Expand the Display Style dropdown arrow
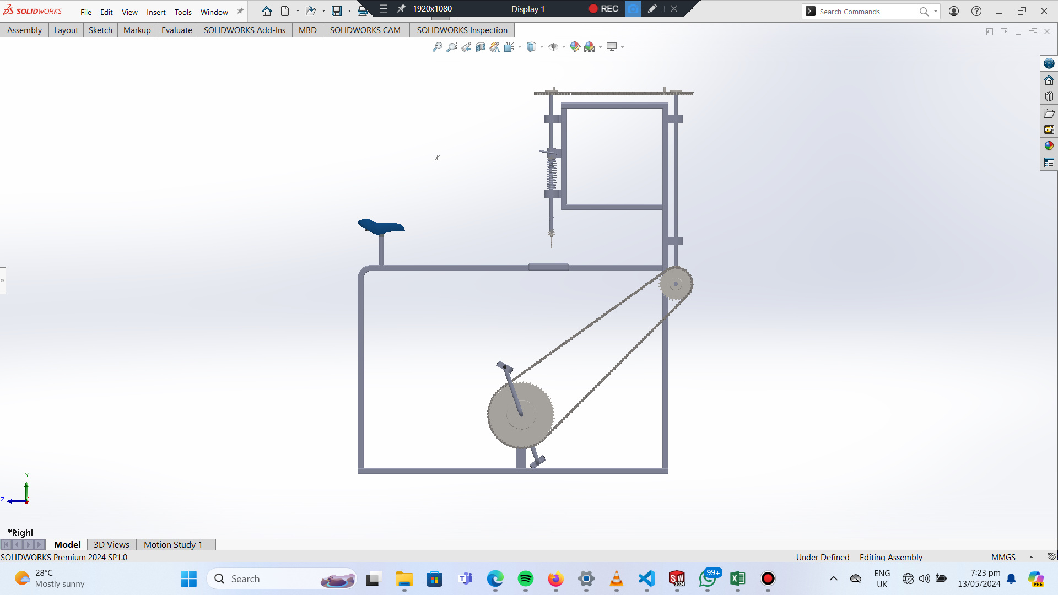Screen dimensions: 1058x595 [542, 47]
